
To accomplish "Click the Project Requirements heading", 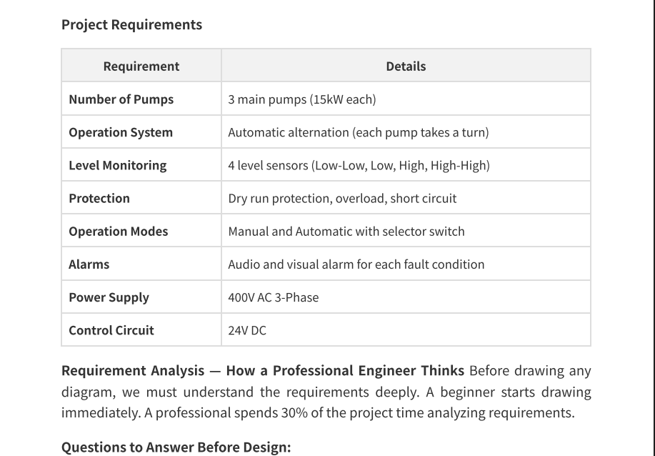I will click(131, 25).
